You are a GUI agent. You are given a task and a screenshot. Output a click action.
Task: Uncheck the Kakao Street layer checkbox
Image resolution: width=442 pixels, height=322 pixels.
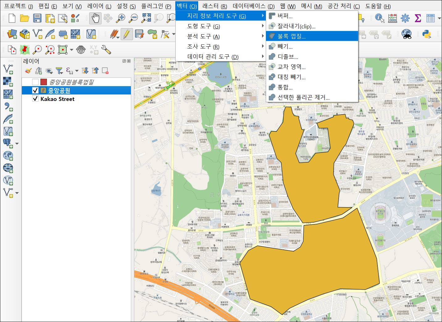click(35, 99)
